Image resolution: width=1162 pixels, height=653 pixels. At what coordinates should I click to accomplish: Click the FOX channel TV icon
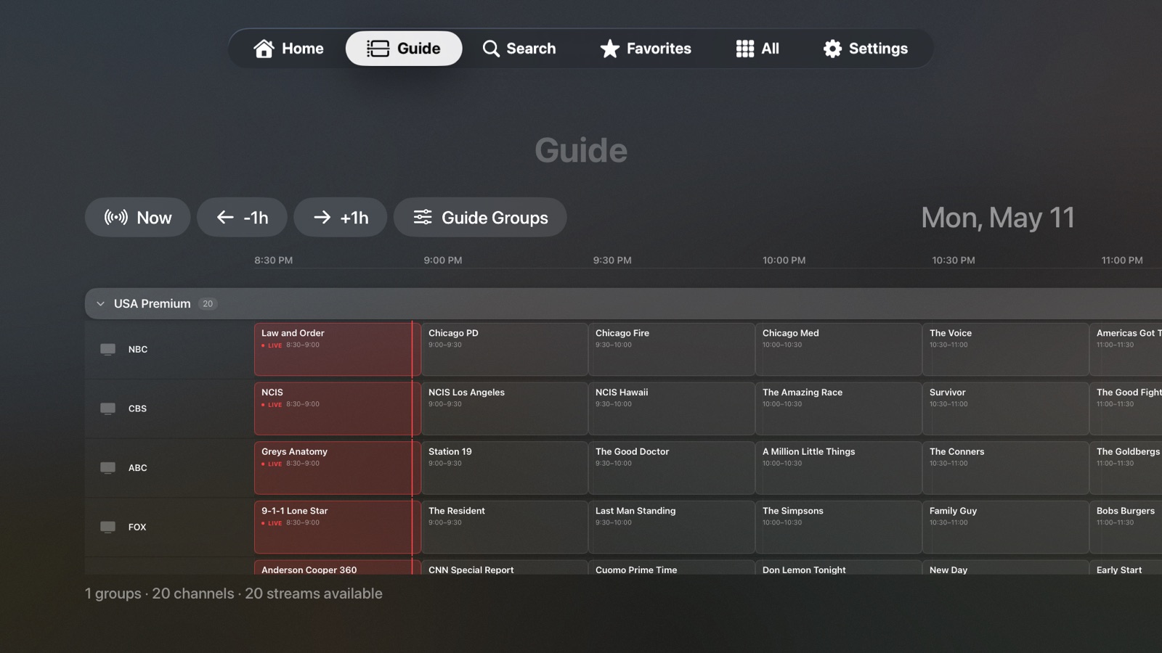coord(107,527)
